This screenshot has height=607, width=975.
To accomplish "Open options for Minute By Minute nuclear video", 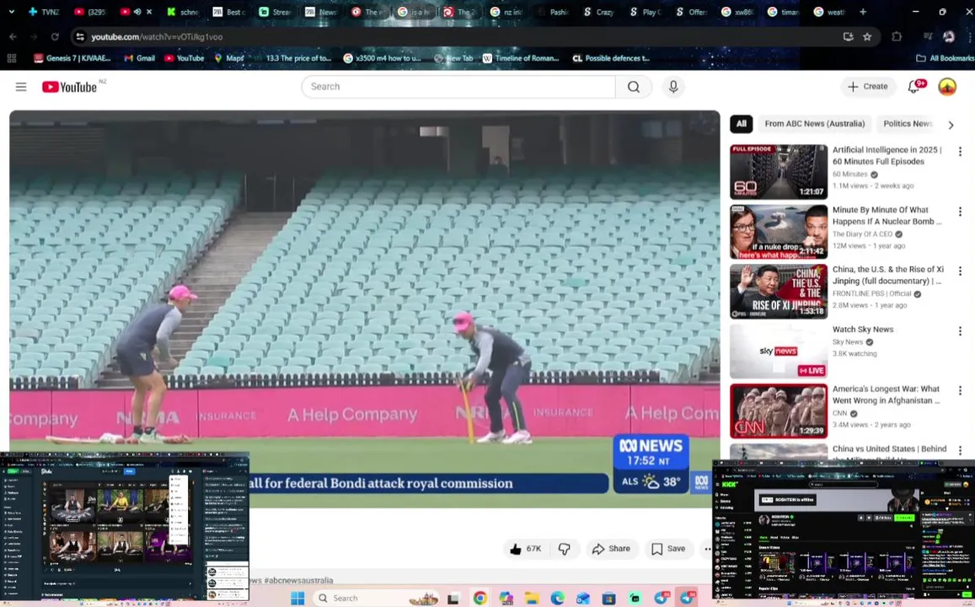I will tap(960, 212).
